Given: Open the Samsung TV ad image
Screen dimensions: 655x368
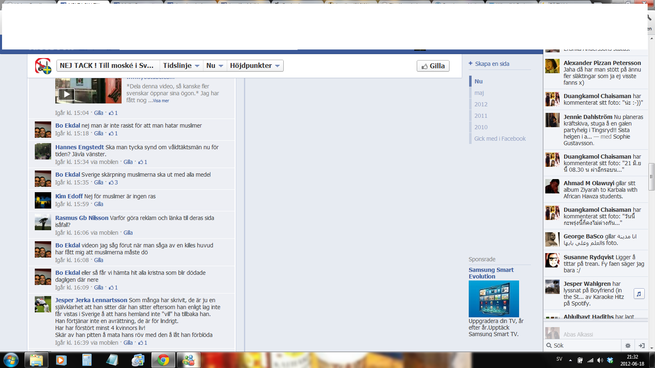Looking at the screenshot, I should tap(494, 299).
